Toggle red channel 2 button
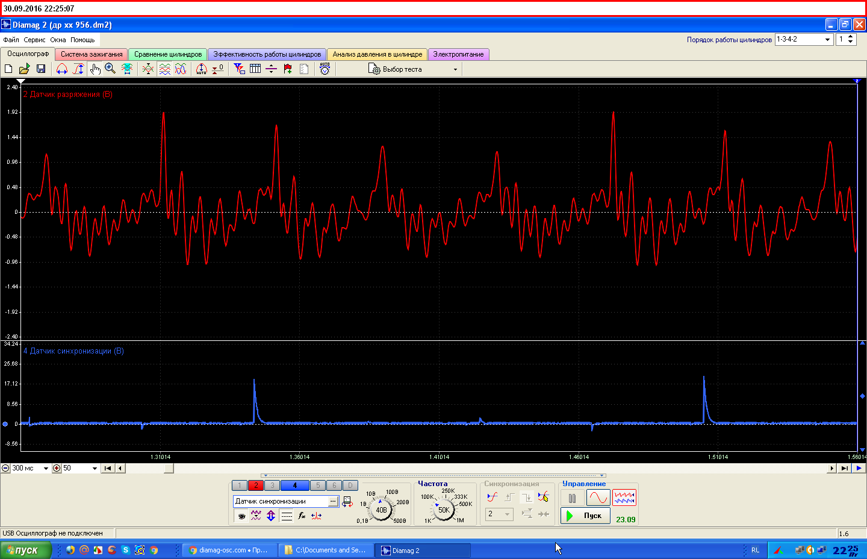 [x=256, y=486]
